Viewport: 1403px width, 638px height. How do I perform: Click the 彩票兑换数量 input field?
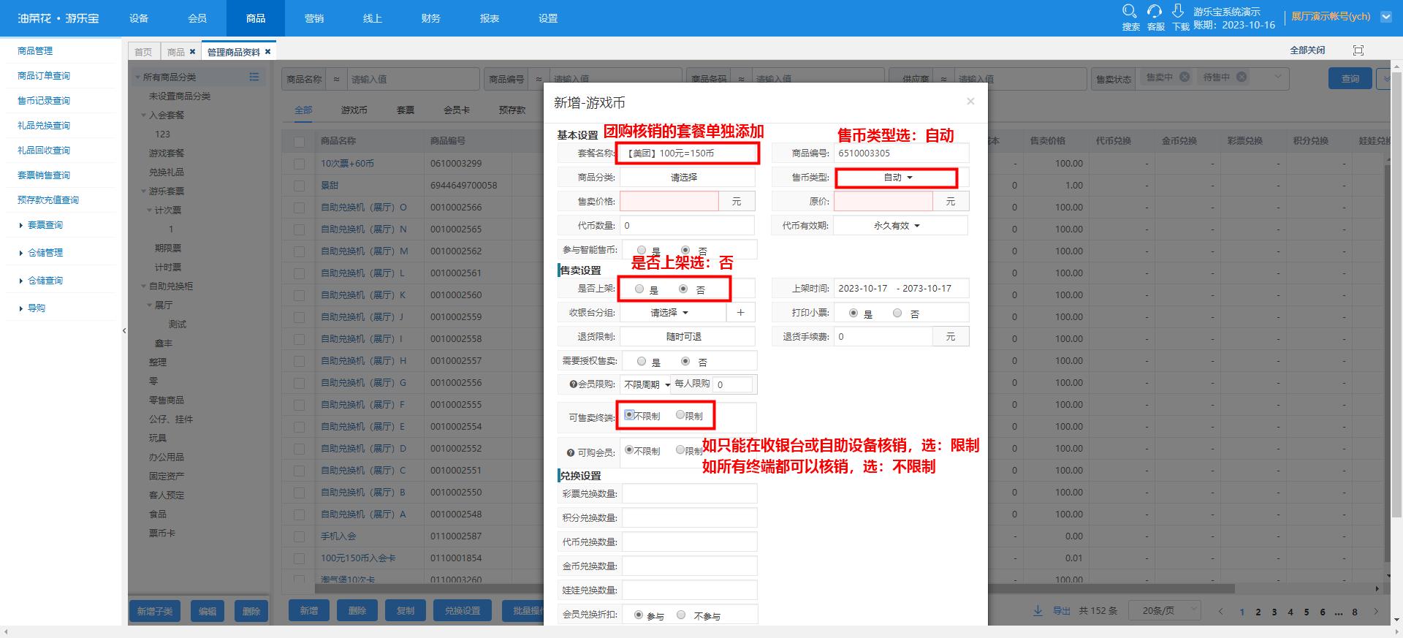[x=689, y=493]
